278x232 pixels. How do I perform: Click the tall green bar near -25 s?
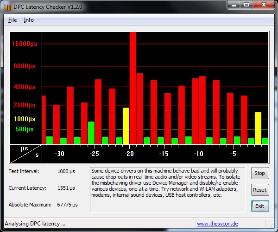[x=91, y=133]
